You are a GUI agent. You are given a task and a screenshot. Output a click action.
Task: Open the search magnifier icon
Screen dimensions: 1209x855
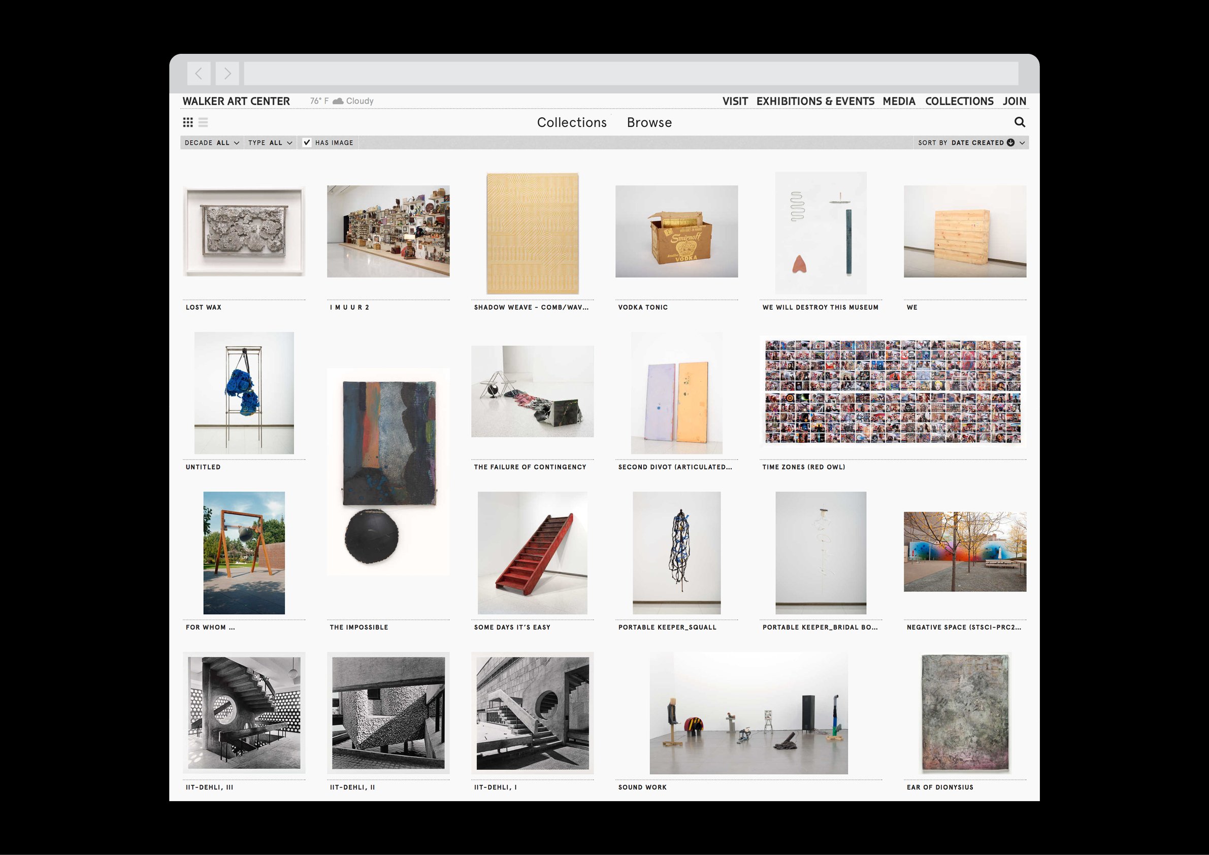coord(1020,122)
